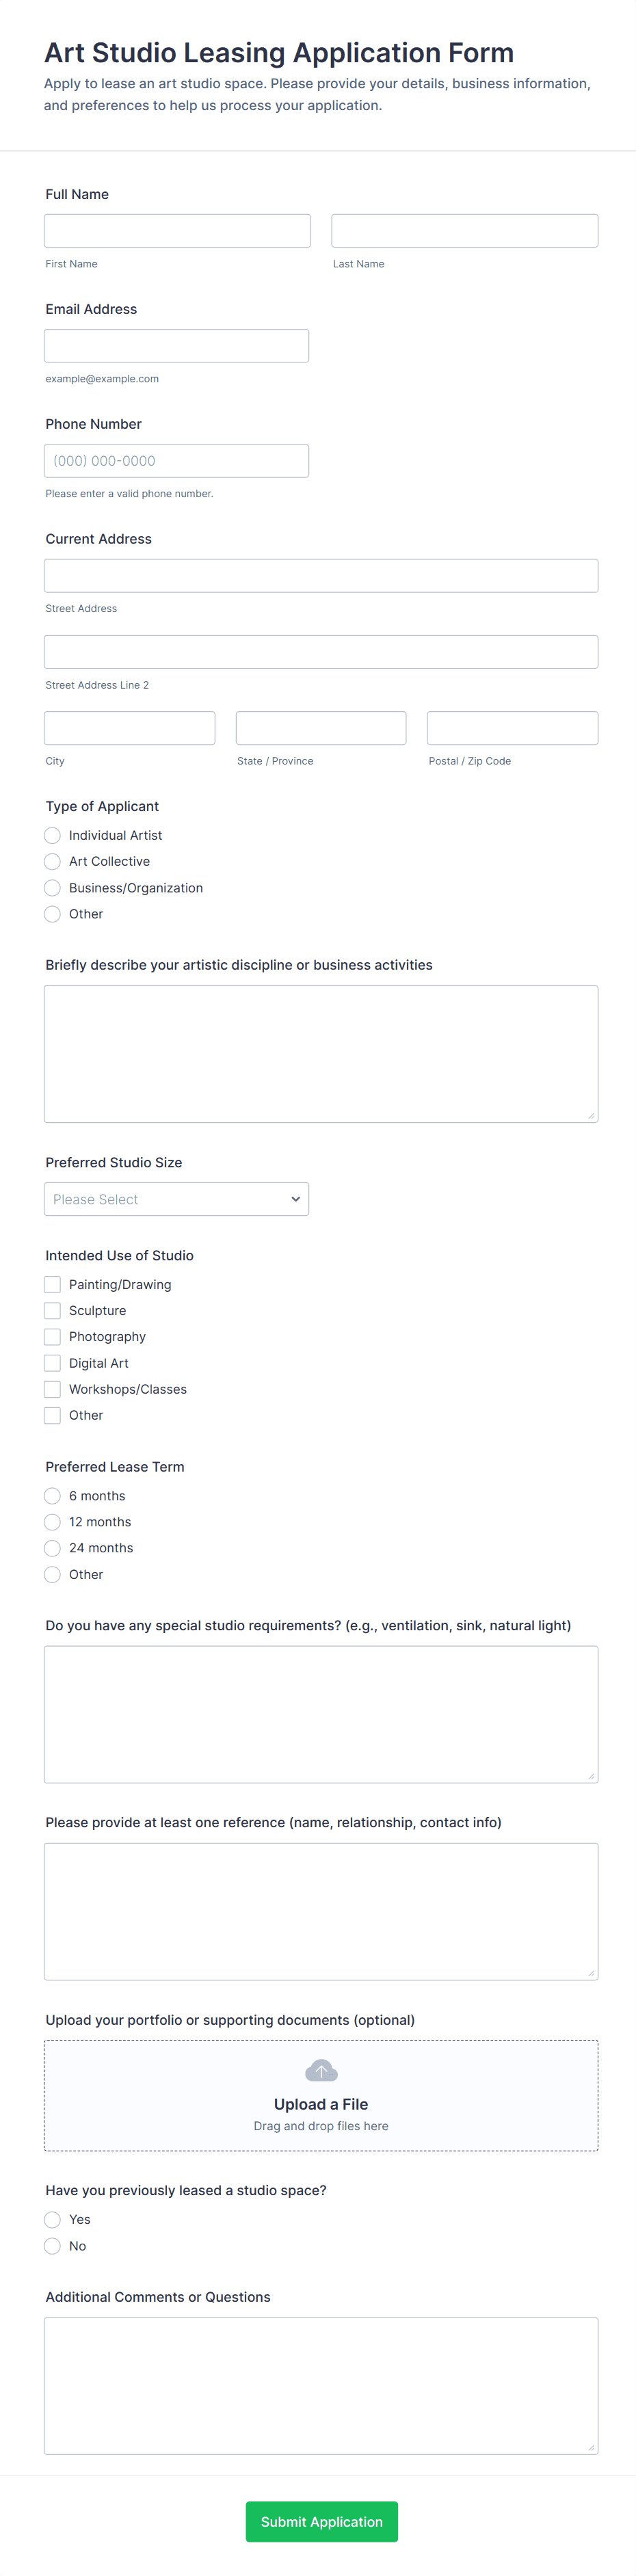Open the Preferred Studio Size dropdown
This screenshot has height=2576, width=636.
coord(176,1199)
